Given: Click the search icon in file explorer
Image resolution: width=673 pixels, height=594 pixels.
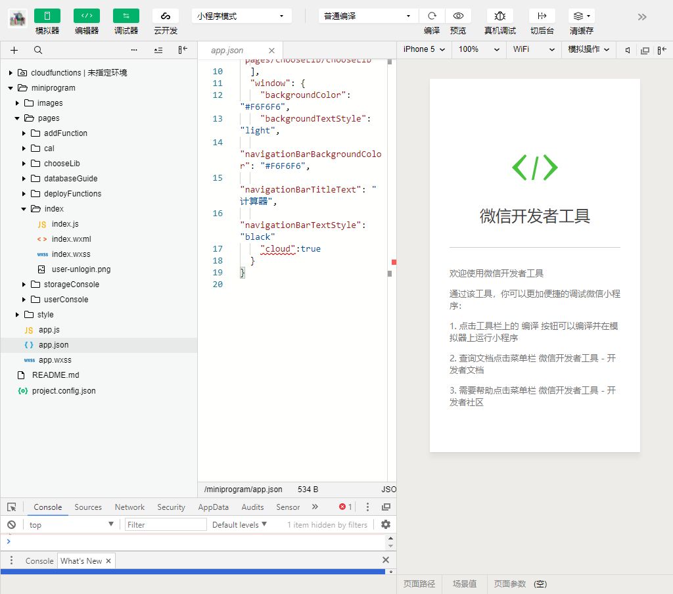Looking at the screenshot, I should [x=38, y=50].
